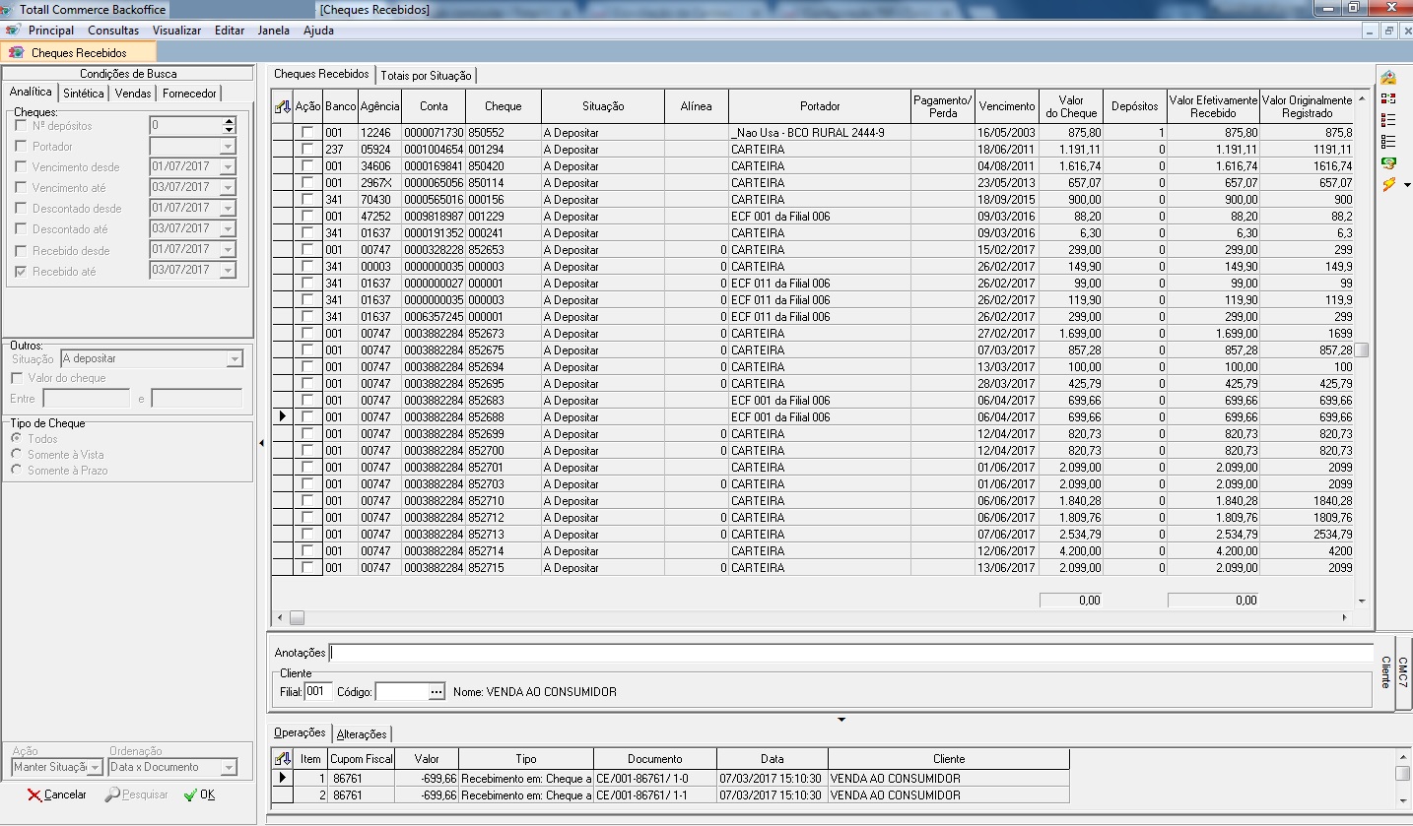This screenshot has height=826, width=1413.
Task: Open the Portador dropdown in search conditions
Action: [228, 147]
